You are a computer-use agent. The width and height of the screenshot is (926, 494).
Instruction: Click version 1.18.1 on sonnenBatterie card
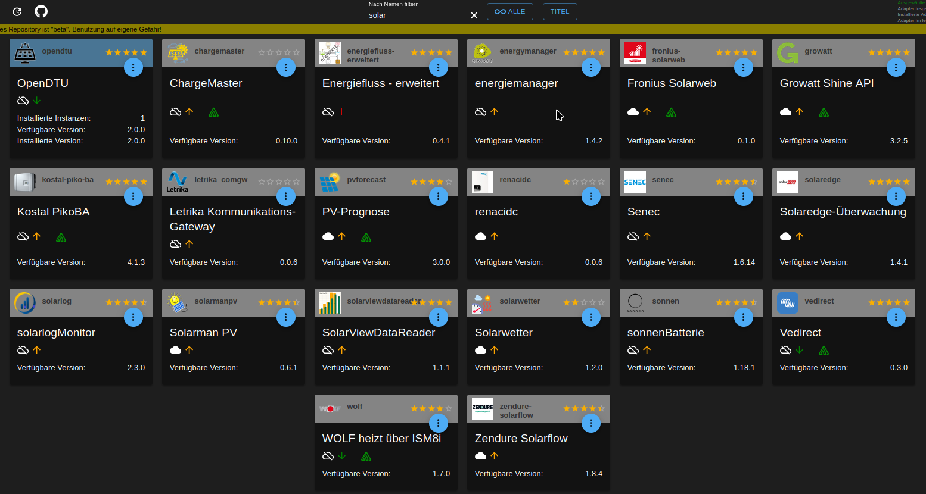pos(744,368)
